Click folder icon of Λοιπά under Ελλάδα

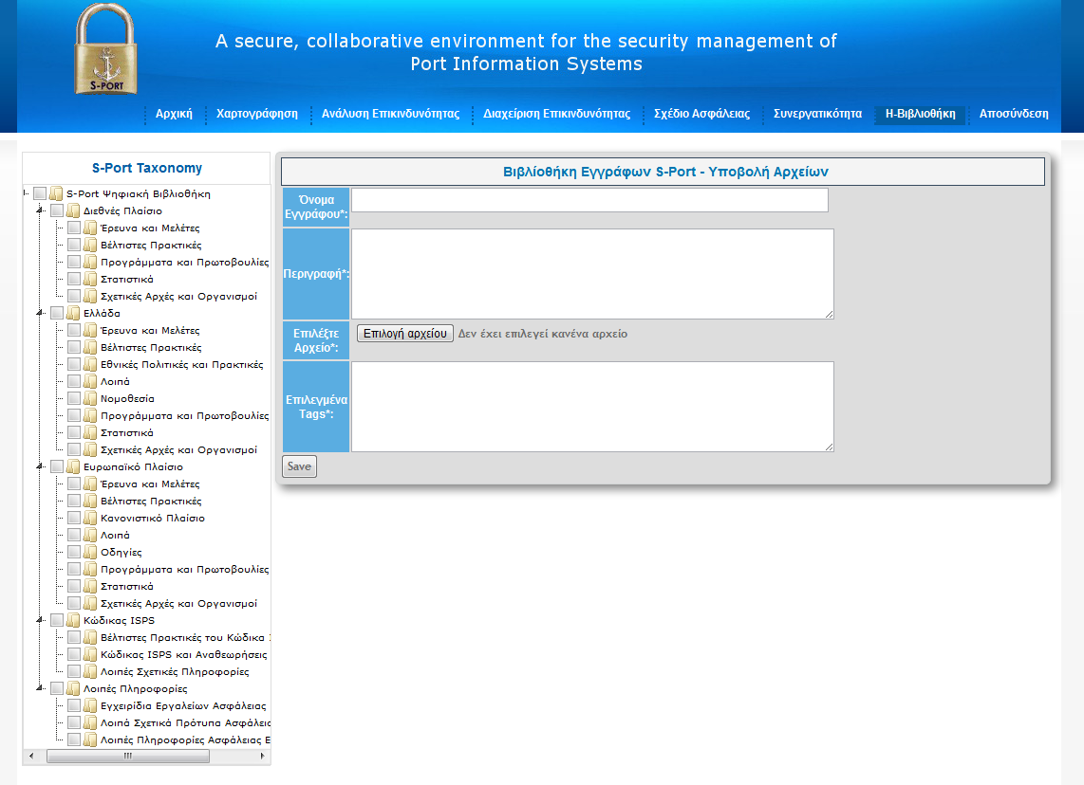pos(90,381)
